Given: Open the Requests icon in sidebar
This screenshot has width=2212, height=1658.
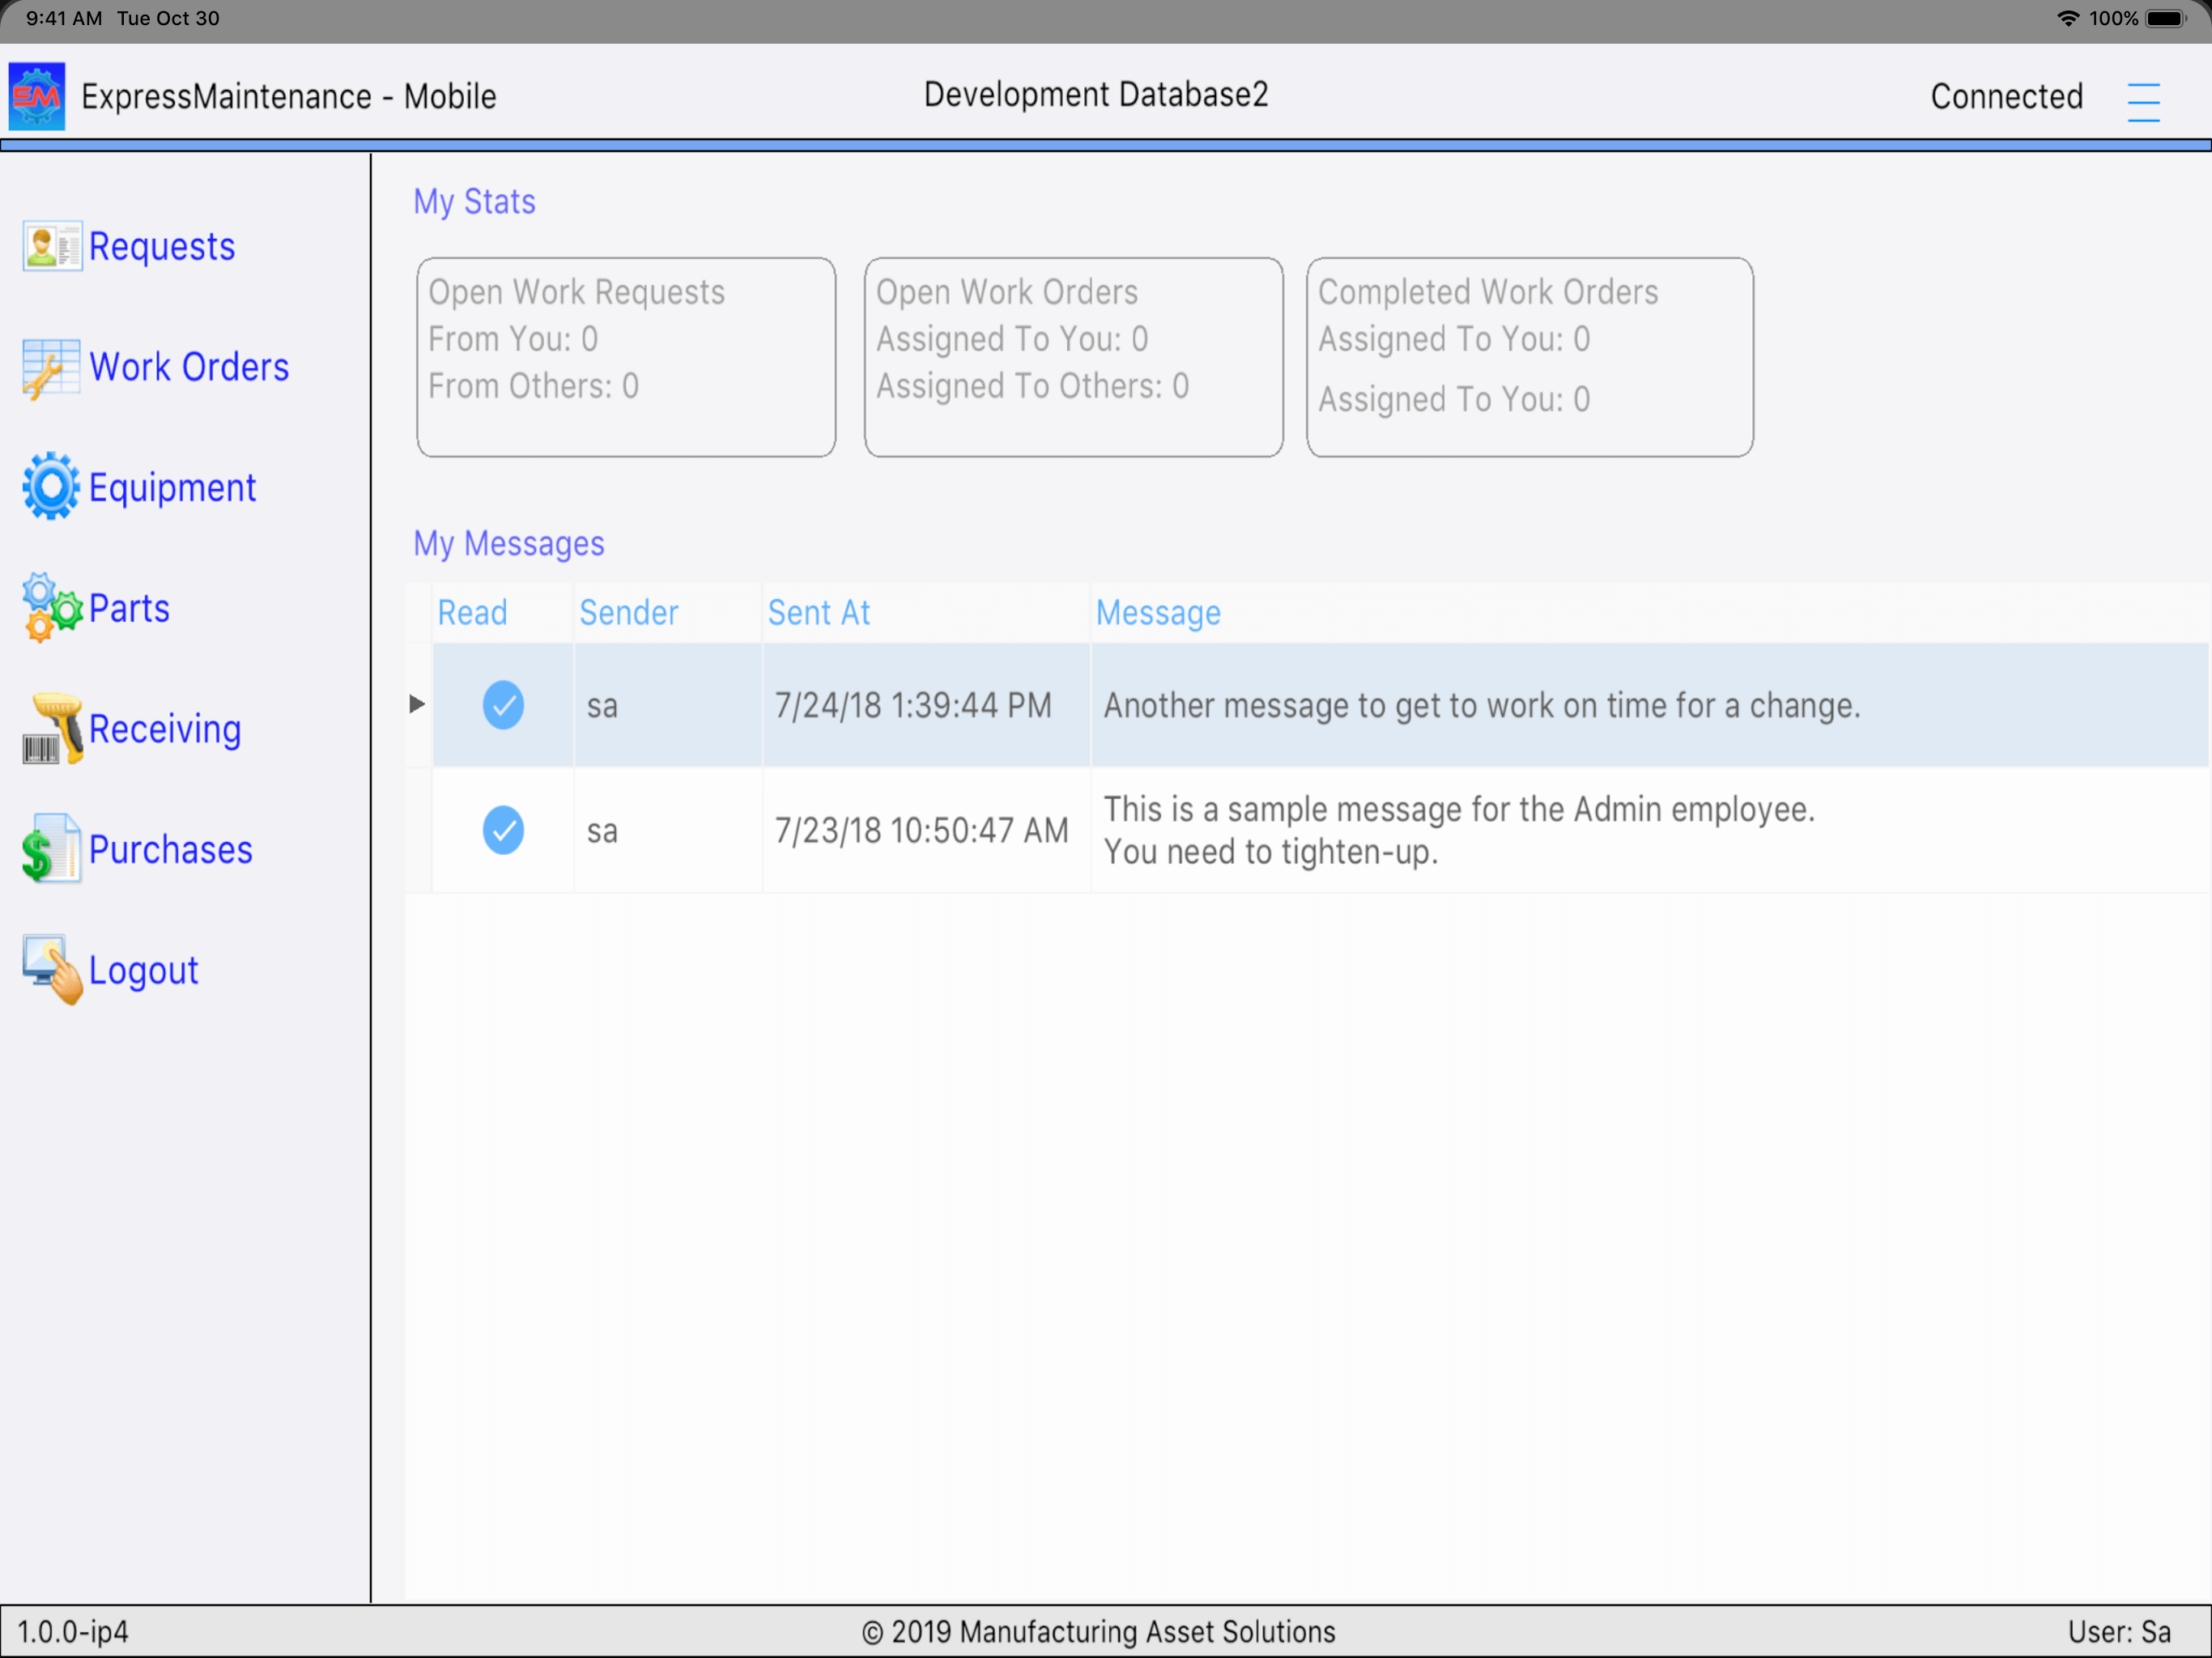Looking at the screenshot, I should pos(52,246).
